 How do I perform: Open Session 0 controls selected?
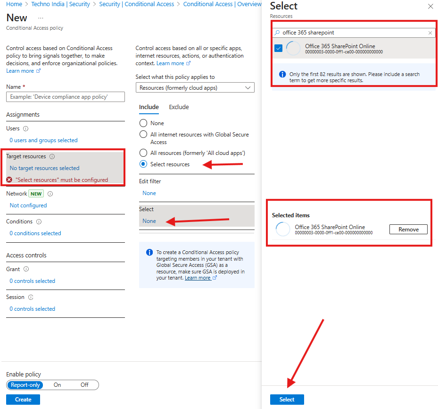(x=33, y=309)
